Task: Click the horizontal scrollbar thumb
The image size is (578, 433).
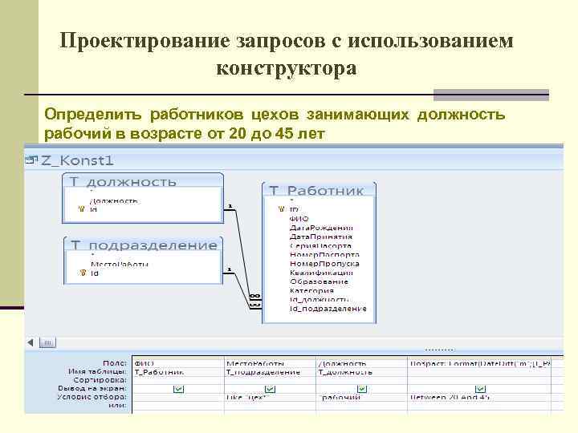Action: click(x=47, y=343)
